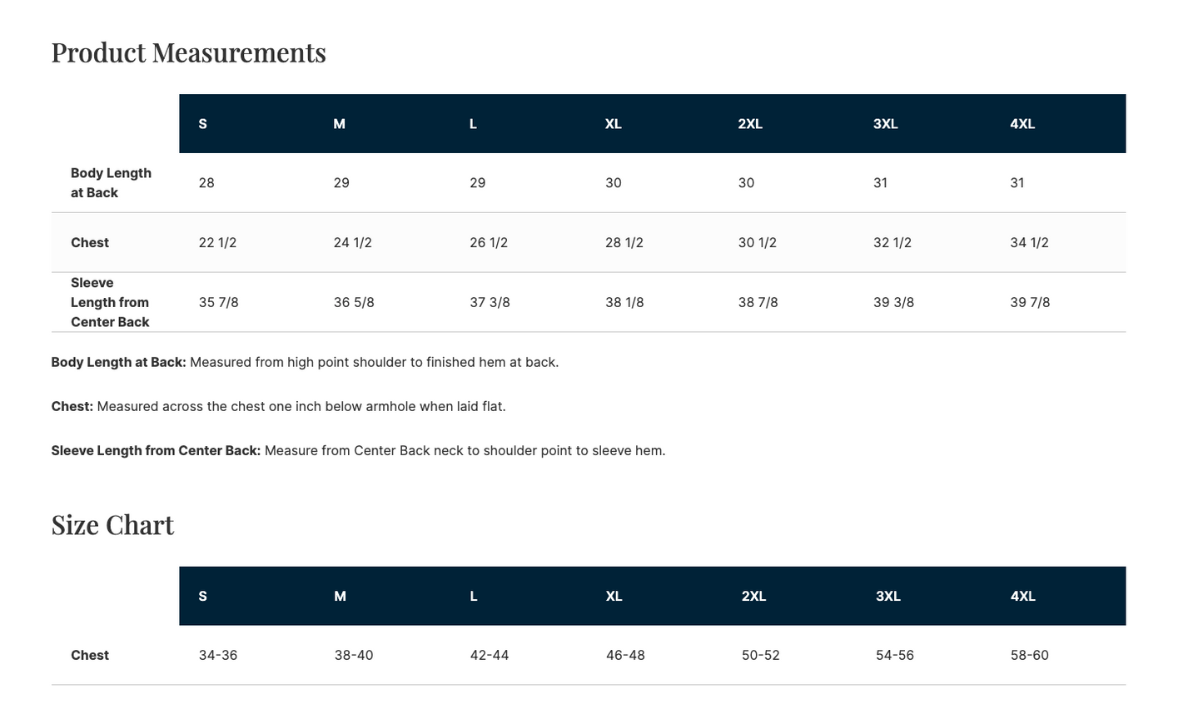Select the 2XL header in Product Measurements table
Image resolution: width=1203 pixels, height=704 pixels.
[x=750, y=124]
